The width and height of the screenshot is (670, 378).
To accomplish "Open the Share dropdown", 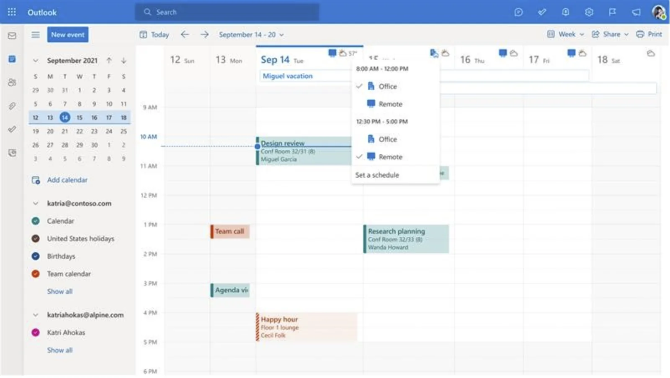I will [610, 34].
